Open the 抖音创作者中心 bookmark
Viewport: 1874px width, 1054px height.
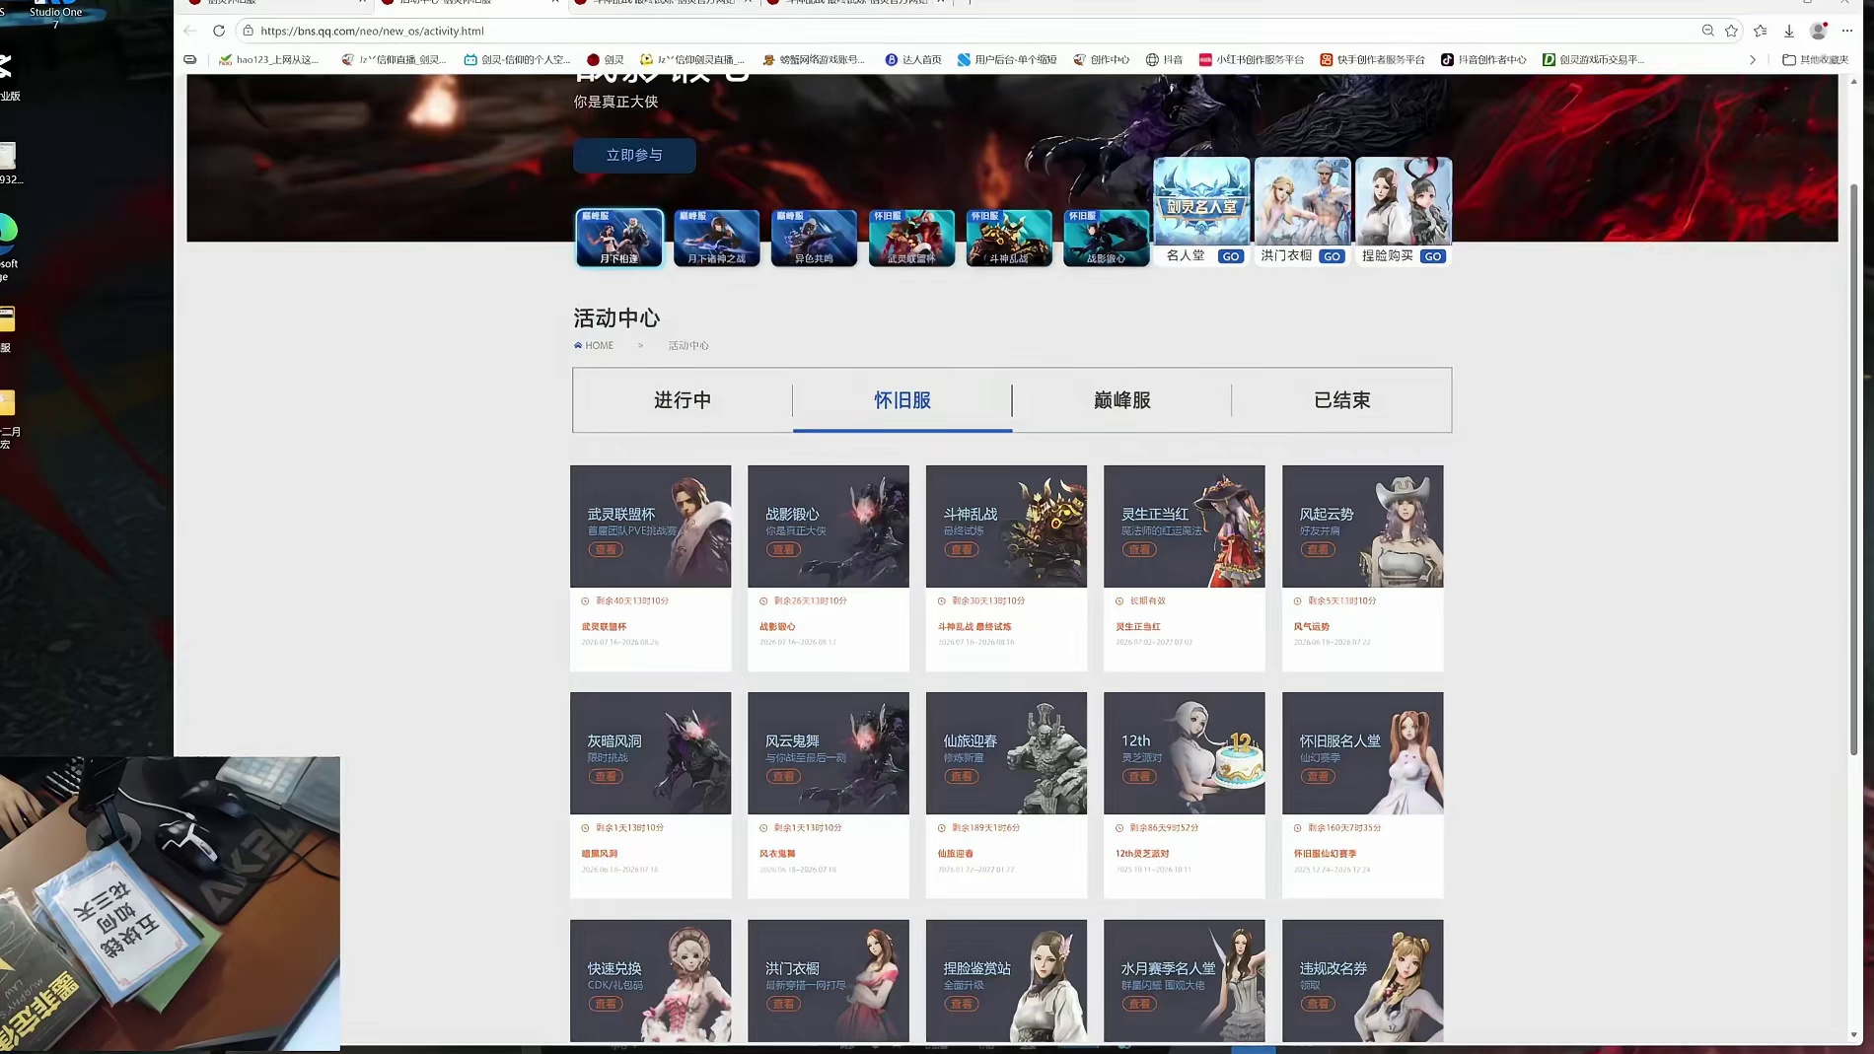(1483, 59)
